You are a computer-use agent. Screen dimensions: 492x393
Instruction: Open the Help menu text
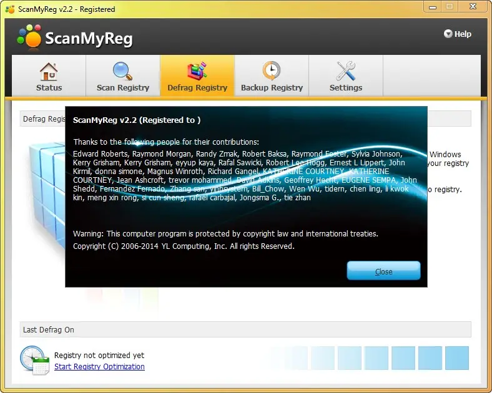pyautogui.click(x=463, y=34)
